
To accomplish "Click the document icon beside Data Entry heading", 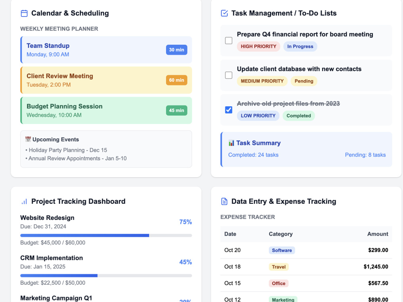I will pos(224,202).
